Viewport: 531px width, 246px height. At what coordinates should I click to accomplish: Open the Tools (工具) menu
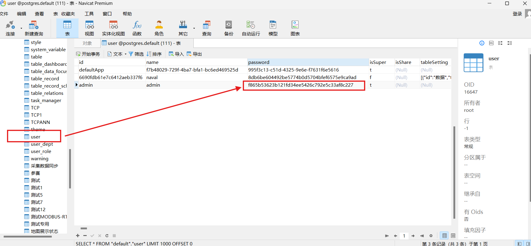point(89,14)
